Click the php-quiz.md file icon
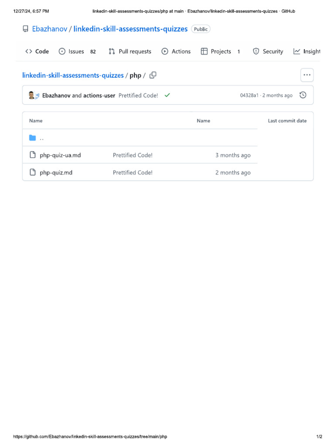Image resolution: width=335 pixels, height=447 pixels. coord(32,172)
